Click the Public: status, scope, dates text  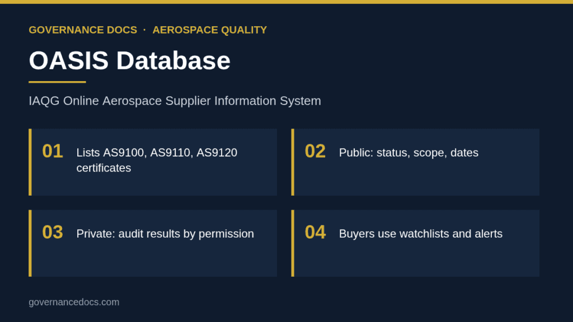pos(408,153)
